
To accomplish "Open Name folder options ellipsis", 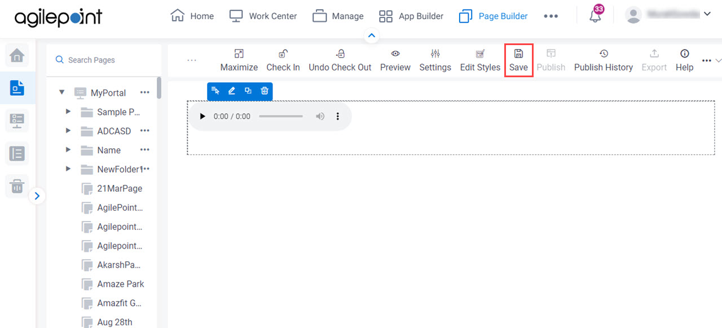I will [145, 150].
